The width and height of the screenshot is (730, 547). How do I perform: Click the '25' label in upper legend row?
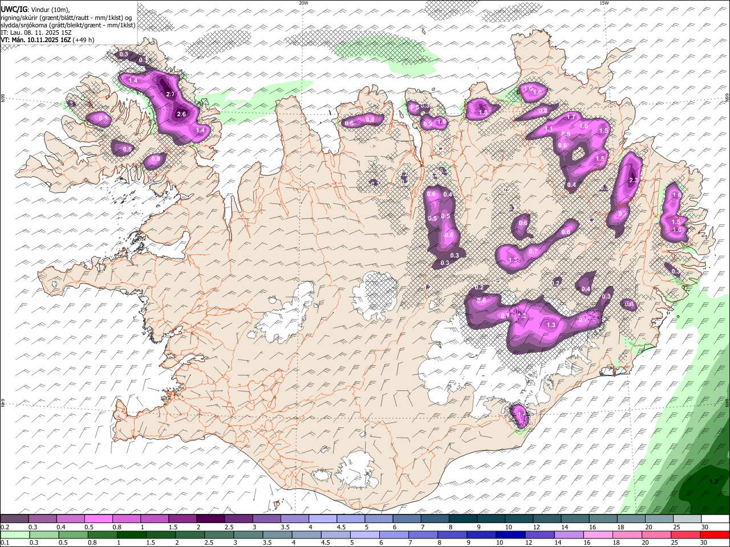[676, 527]
